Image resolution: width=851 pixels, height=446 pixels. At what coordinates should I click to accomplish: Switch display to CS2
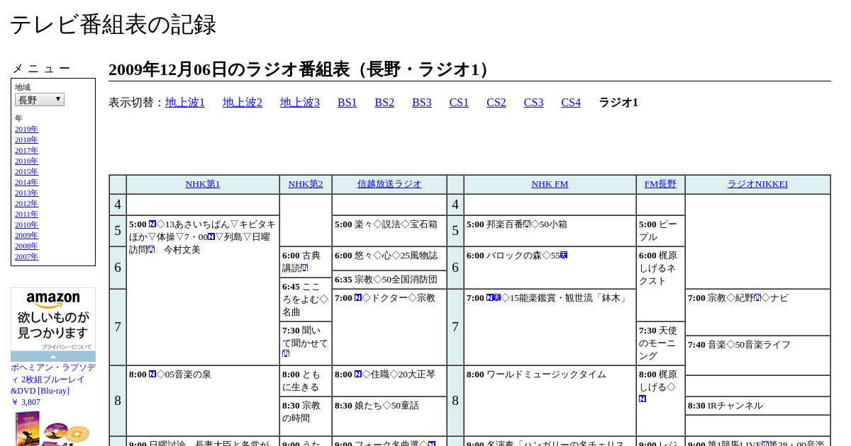pos(496,103)
